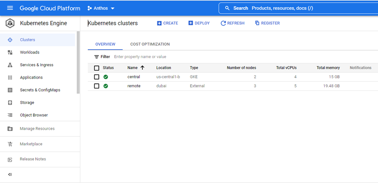Image resolution: width=378 pixels, height=183 pixels.
Task: Open the hamburger navigation menu
Action: pos(10,8)
